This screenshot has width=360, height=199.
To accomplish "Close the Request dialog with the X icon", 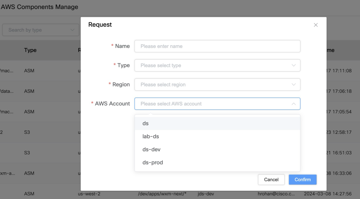I will click(316, 25).
